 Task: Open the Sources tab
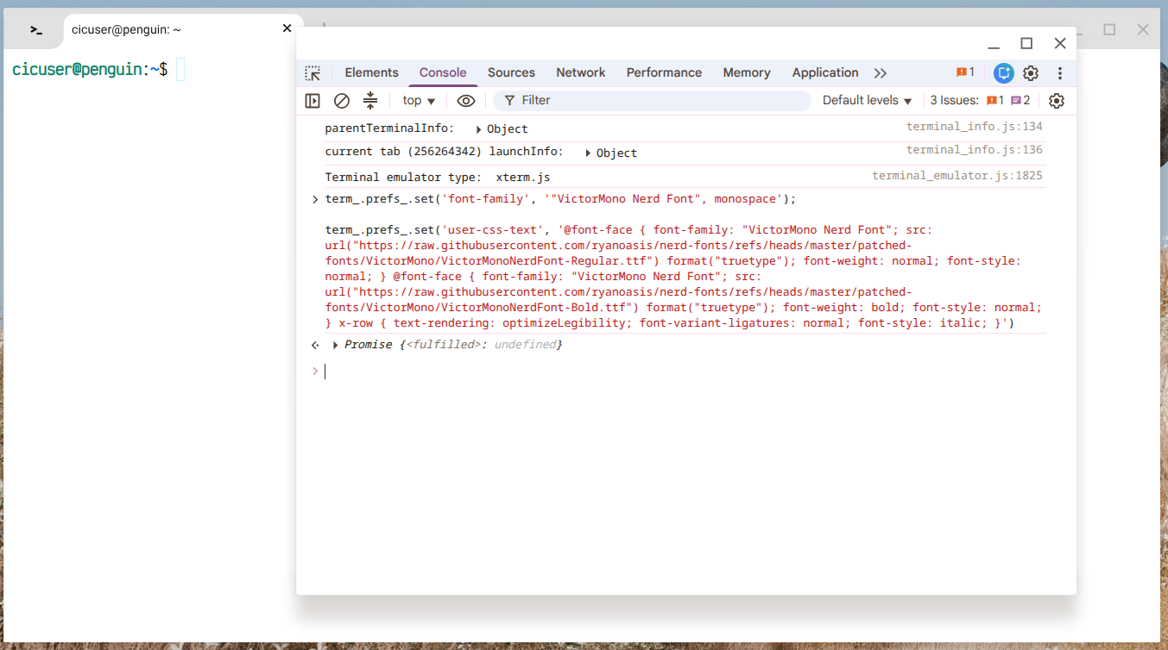511,73
